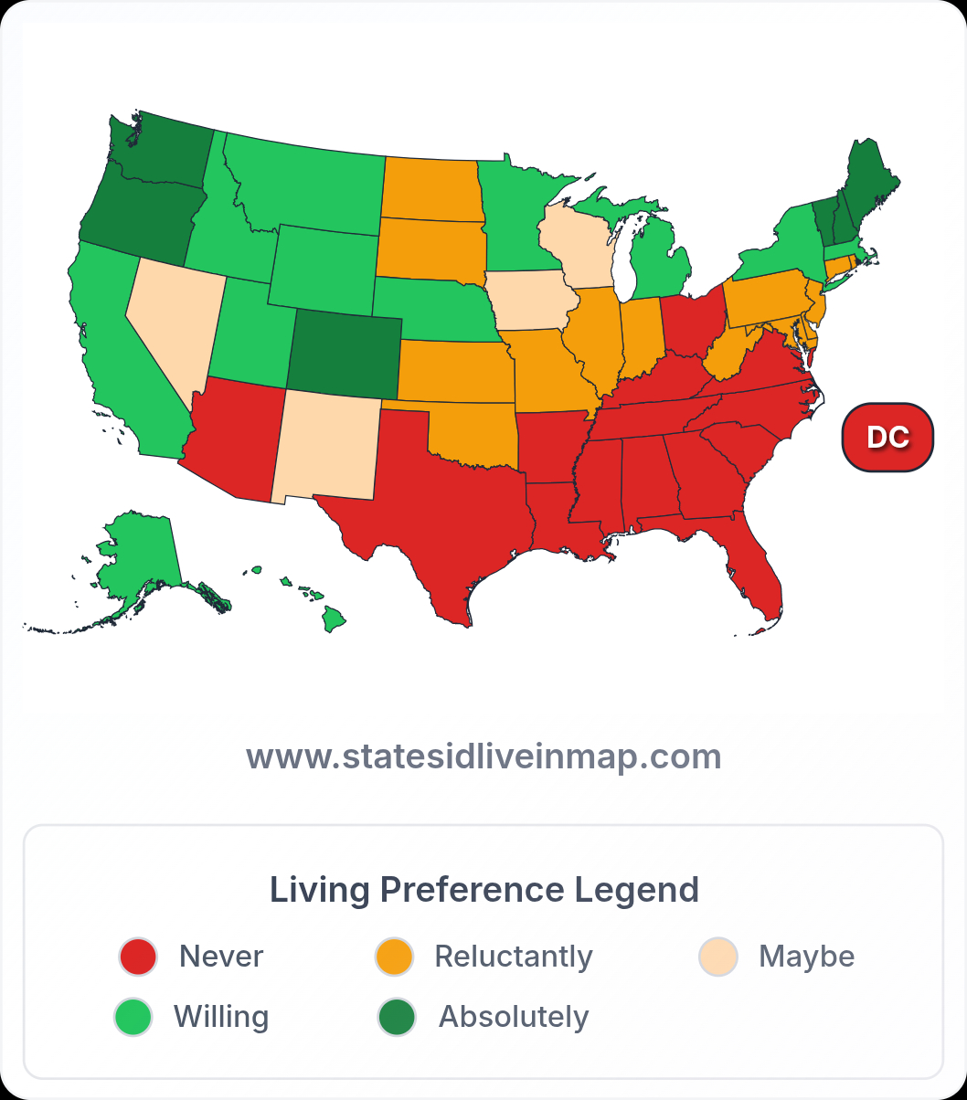
Task: Click the dark green Absolutely legend swatch
Action: click(x=397, y=1017)
